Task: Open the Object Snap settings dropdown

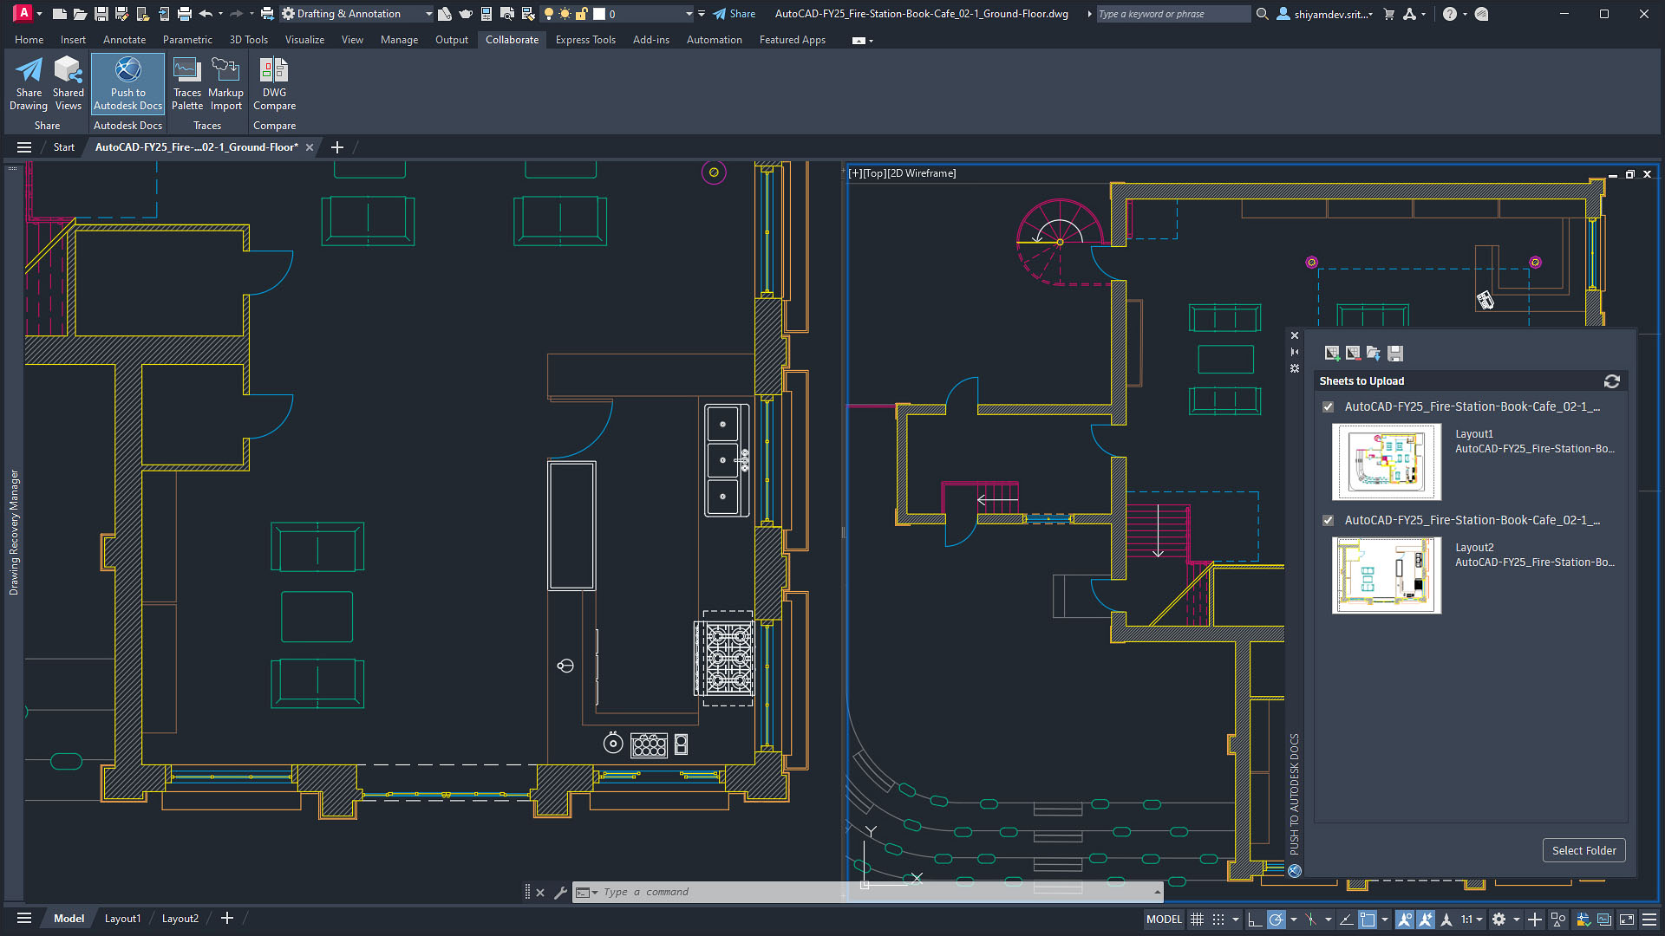Action: [1385, 920]
